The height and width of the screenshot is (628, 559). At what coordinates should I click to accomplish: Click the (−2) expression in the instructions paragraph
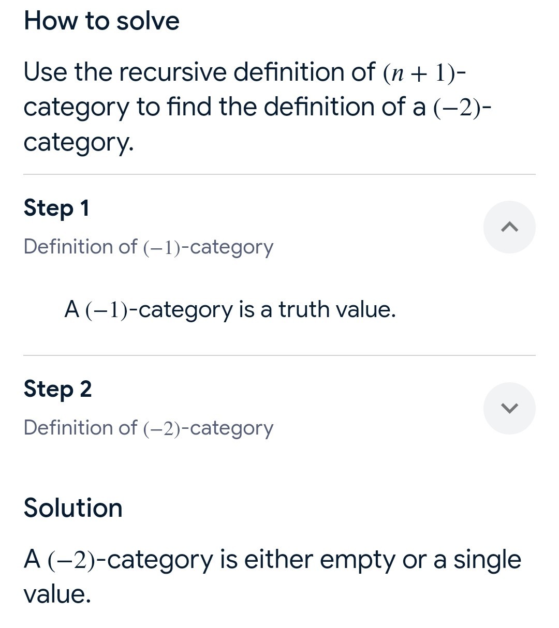point(455,108)
